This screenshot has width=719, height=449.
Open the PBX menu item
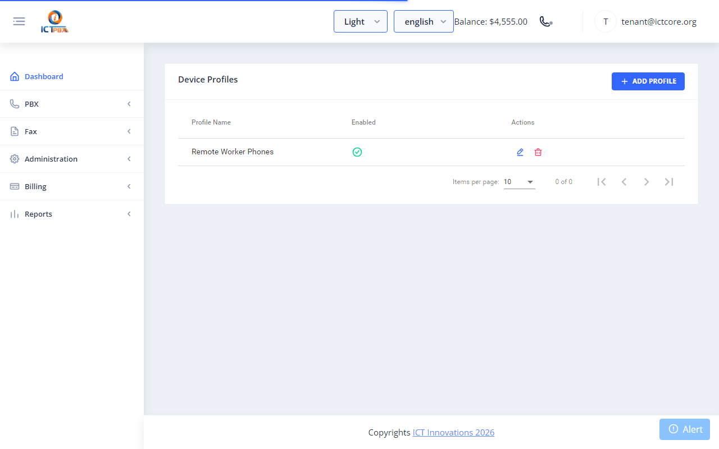[72, 104]
